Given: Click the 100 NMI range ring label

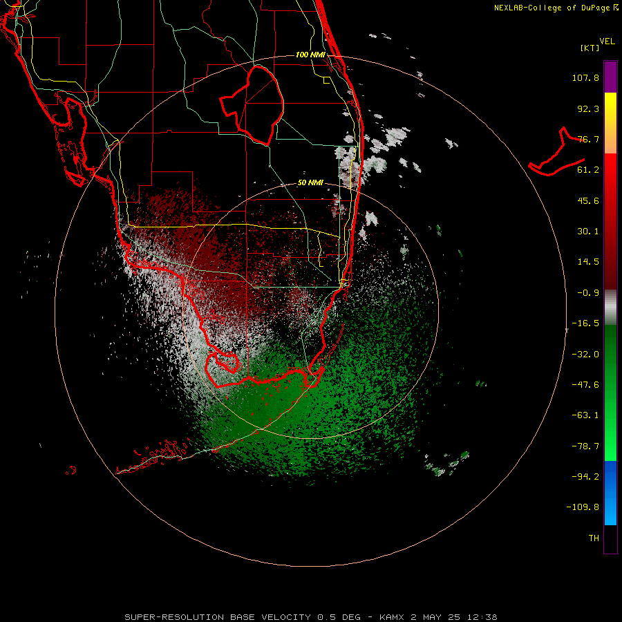Looking at the screenshot, I should coord(310,55).
